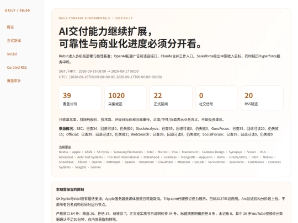The width and height of the screenshot is (298, 223).
Task: Click Synopsys in the coverage list
Action: (236, 152)
